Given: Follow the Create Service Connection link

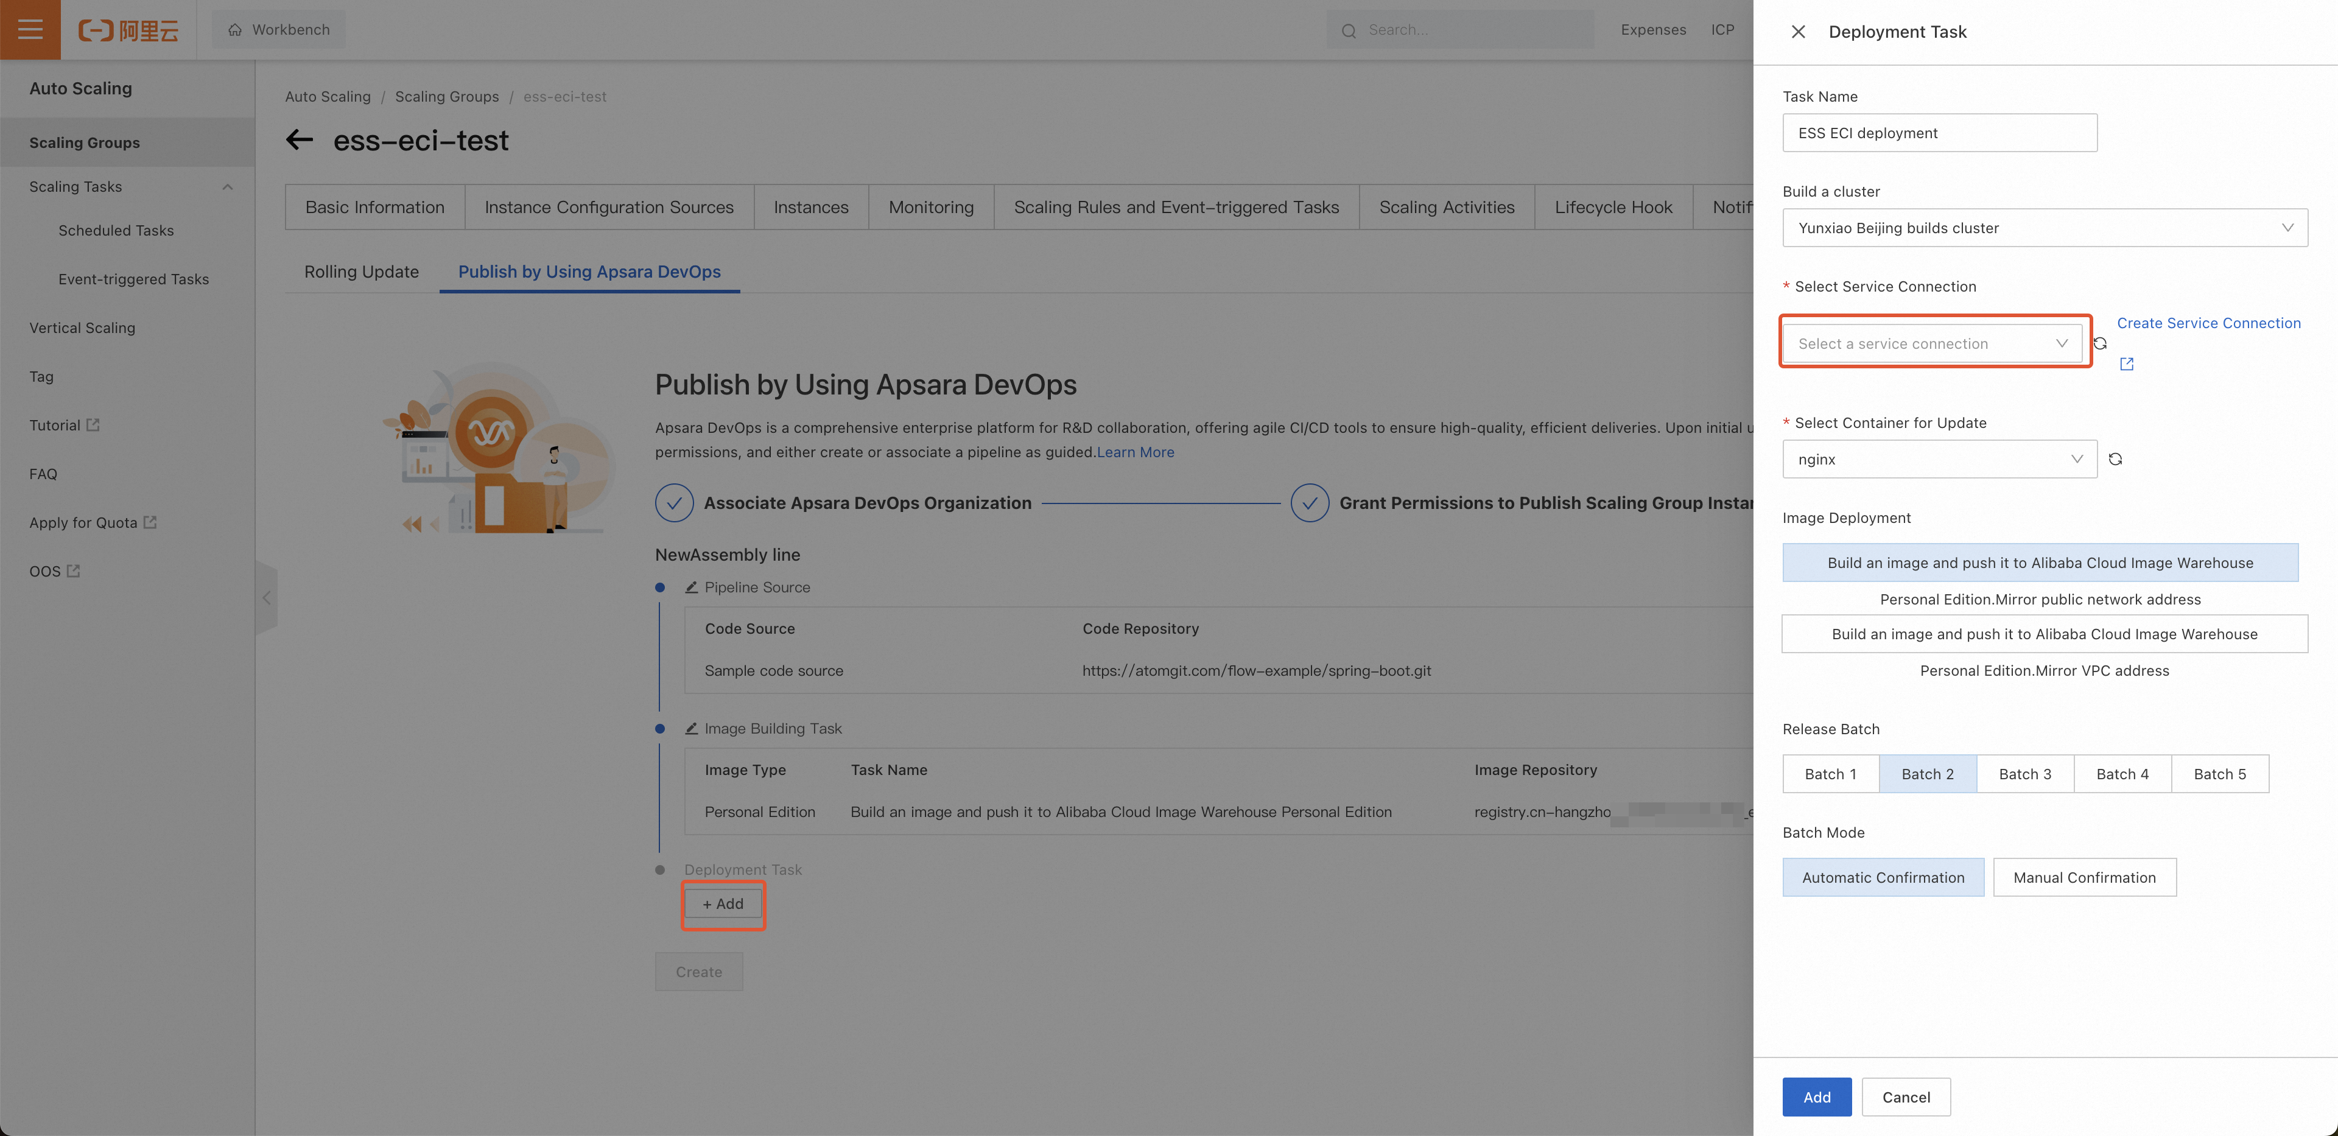Looking at the screenshot, I should coord(2208,323).
